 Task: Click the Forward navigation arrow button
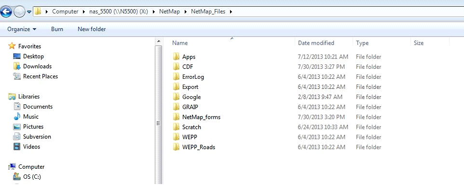(19, 12)
